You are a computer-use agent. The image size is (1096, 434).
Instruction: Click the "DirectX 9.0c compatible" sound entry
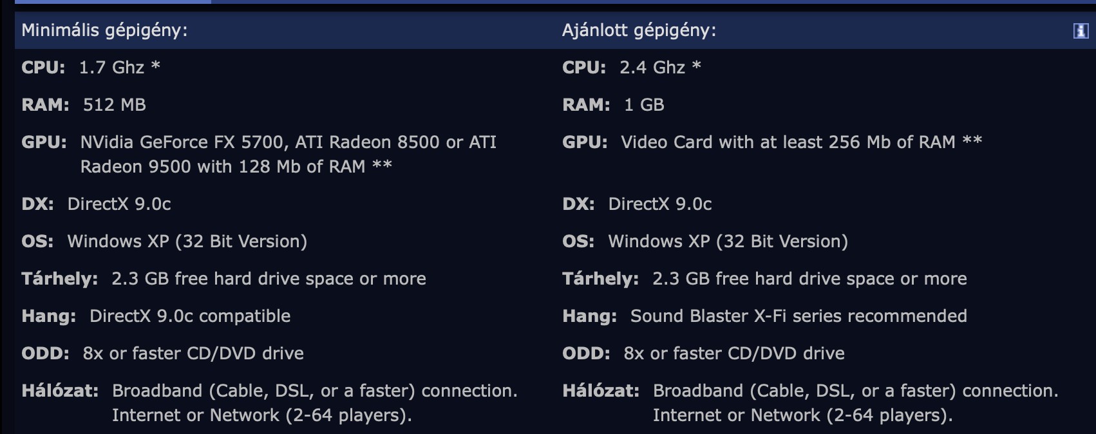pos(190,316)
